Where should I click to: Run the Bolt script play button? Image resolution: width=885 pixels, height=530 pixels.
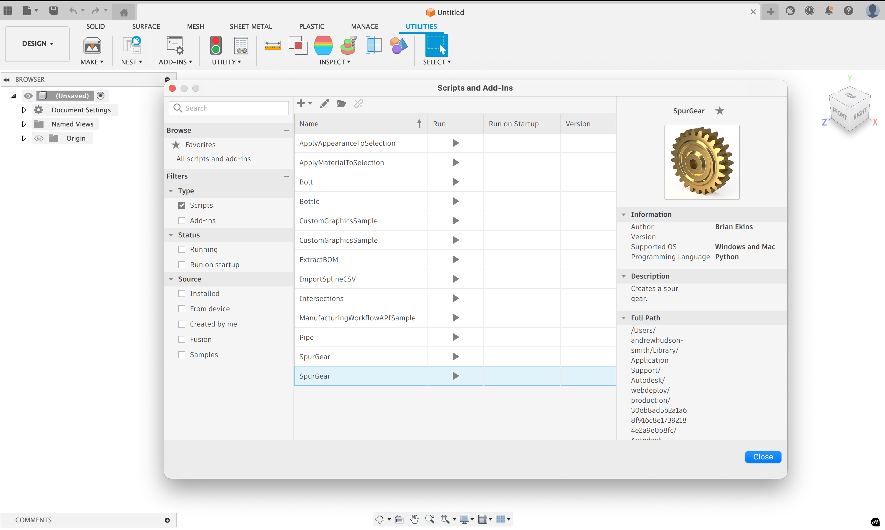point(455,182)
